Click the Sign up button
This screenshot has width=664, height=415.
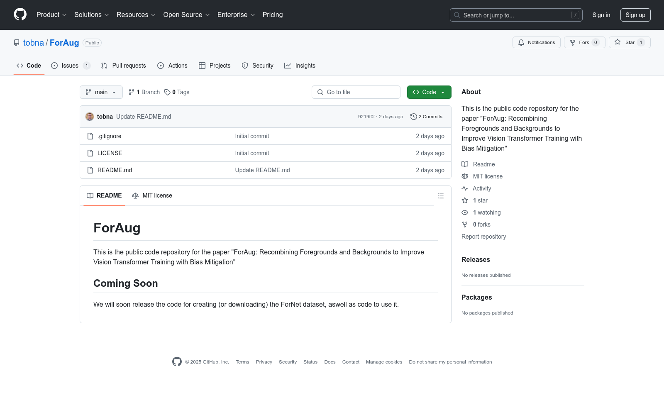(x=635, y=15)
